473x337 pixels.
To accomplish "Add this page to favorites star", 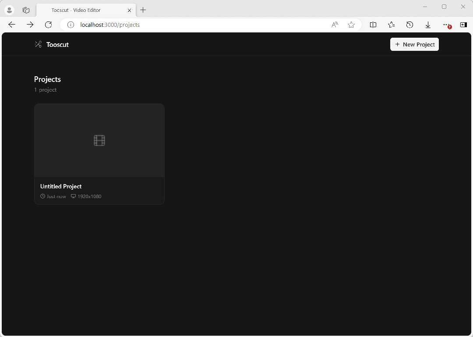I will tap(351, 25).
